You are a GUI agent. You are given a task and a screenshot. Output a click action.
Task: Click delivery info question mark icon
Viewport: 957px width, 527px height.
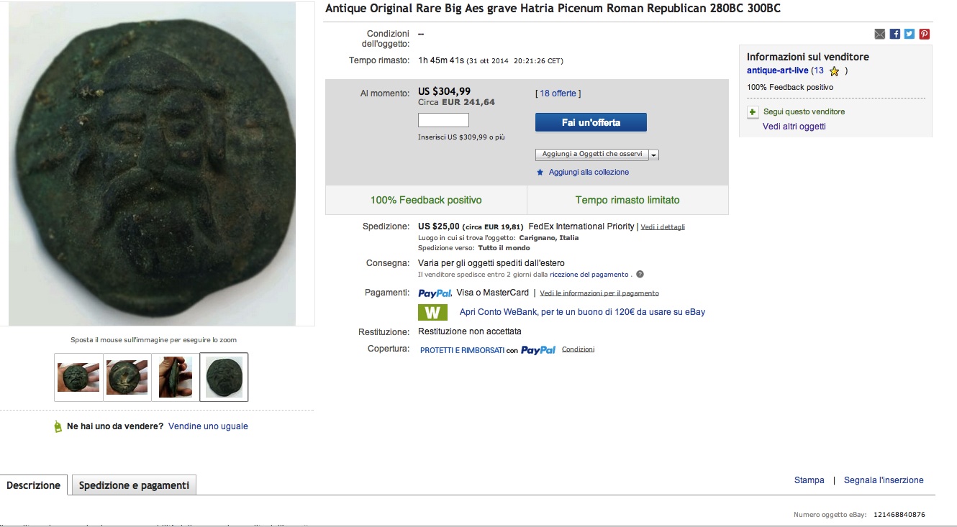(640, 274)
